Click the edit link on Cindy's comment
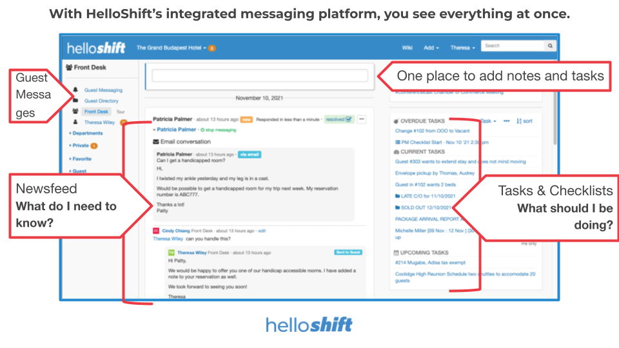 pos(262,231)
